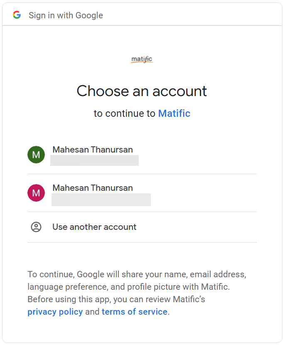This screenshot has height=345, width=285.
Task: Click "Before using this app" sentence
Action: 116,299
